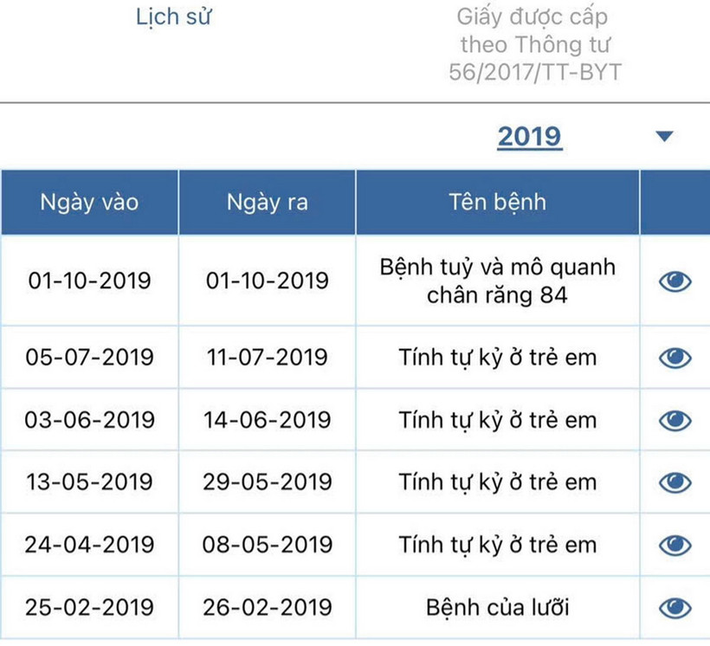View the 05-07-2019 Tính tự kỷ ở trẻ em record
The width and height of the screenshot is (710, 646).
(x=674, y=357)
